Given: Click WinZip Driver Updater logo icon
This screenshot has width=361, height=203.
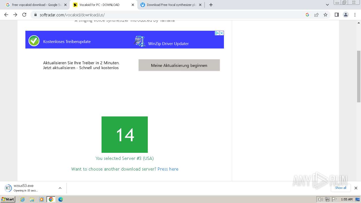Looking at the screenshot, I should (140, 41).
